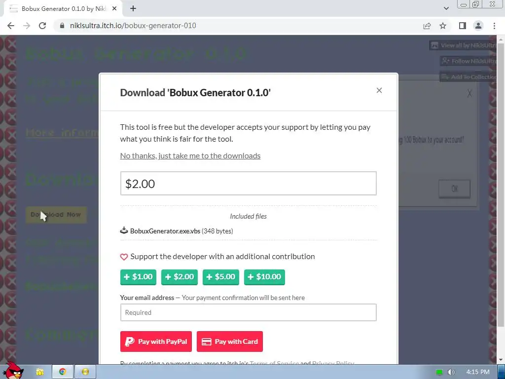Add $5.00 contribution

(220, 277)
